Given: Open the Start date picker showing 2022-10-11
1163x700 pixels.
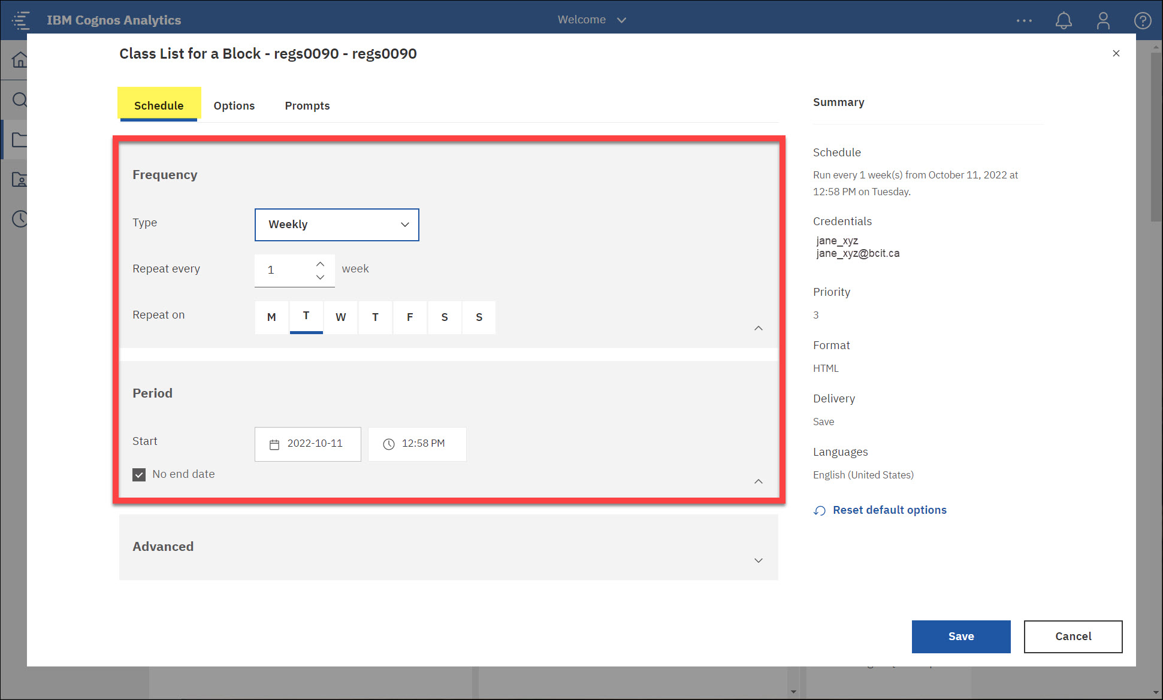Looking at the screenshot, I should [307, 444].
